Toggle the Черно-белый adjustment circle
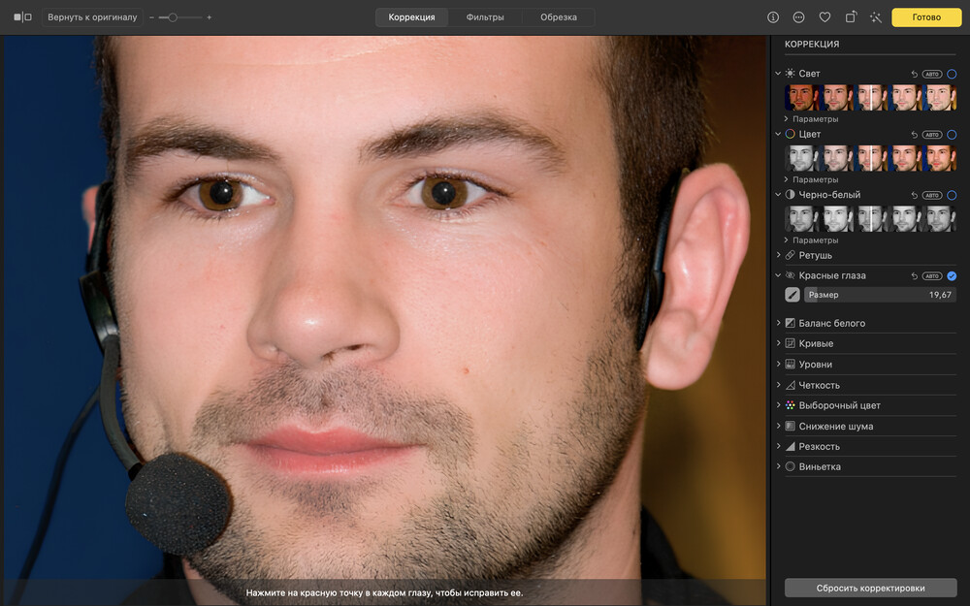Viewport: 970px width, 606px height. (952, 195)
